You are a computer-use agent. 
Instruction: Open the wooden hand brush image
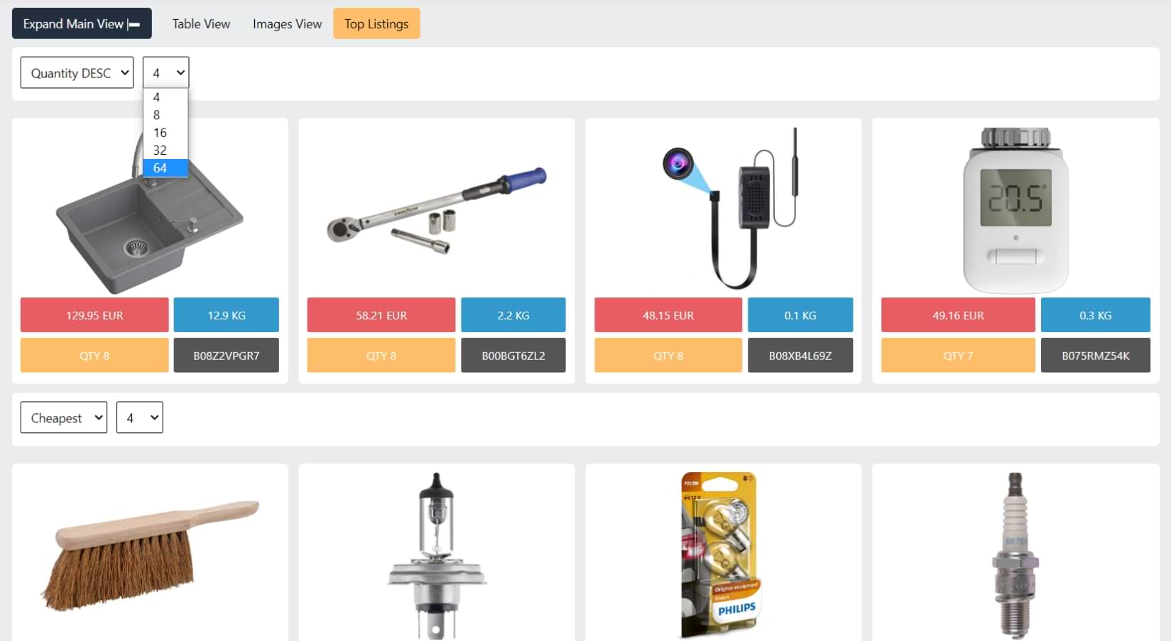[150, 555]
